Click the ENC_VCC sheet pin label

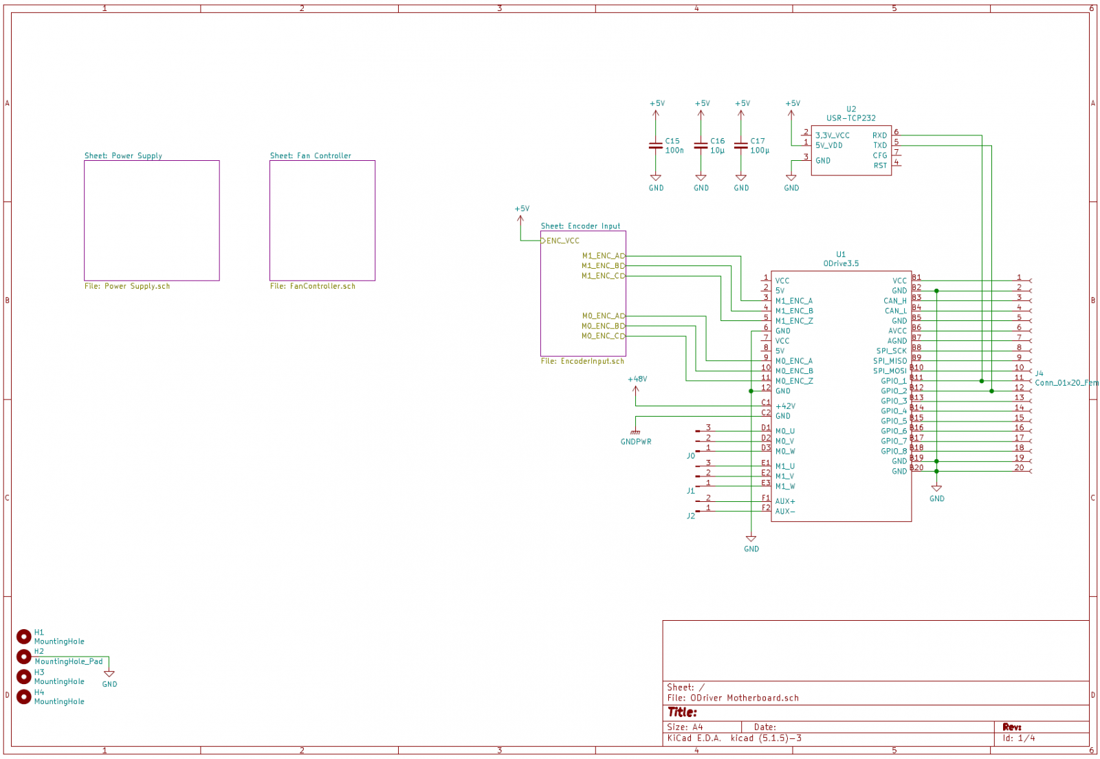(562, 241)
